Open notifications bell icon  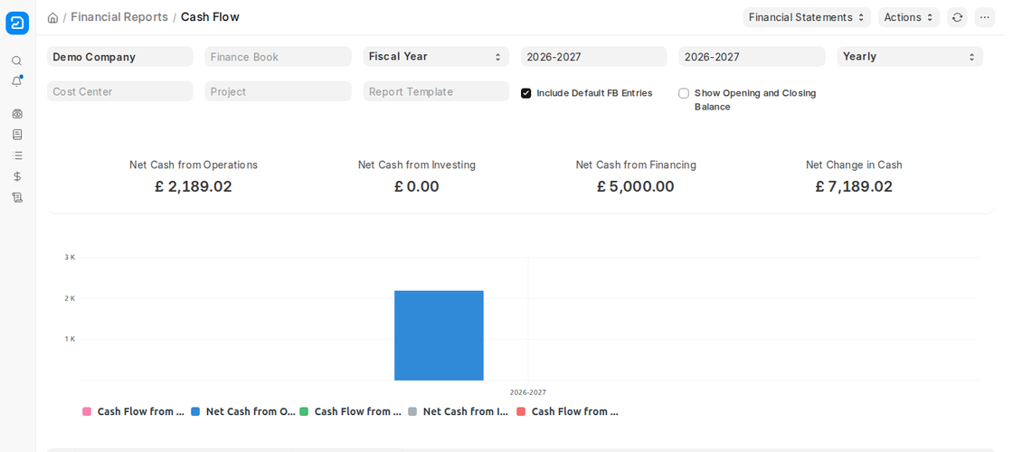(17, 81)
